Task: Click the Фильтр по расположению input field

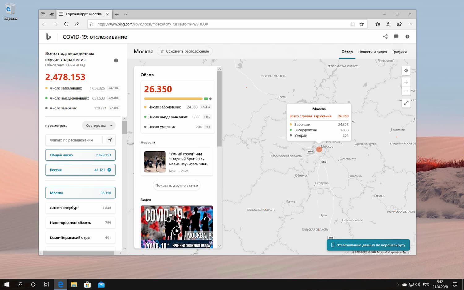Action: pos(74,140)
